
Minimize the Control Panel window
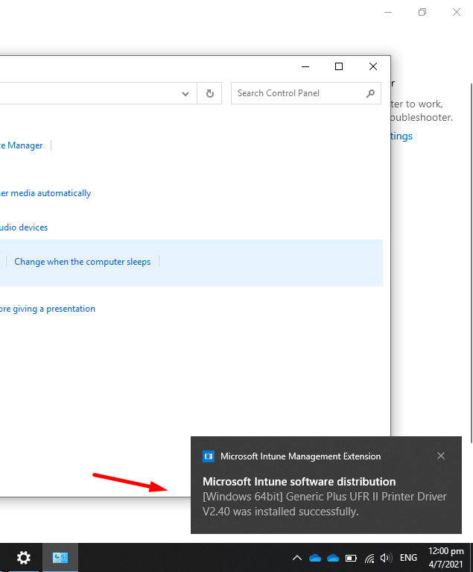pyautogui.click(x=305, y=66)
